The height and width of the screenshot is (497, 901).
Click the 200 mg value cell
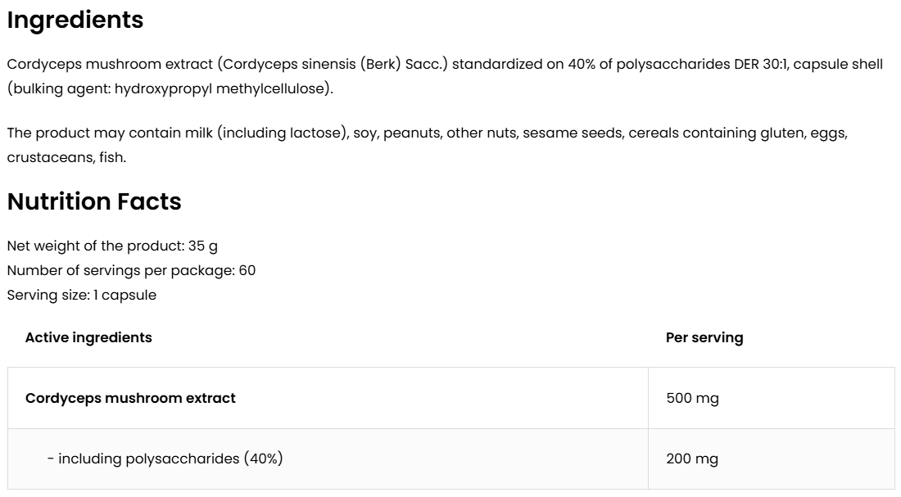pos(692,459)
